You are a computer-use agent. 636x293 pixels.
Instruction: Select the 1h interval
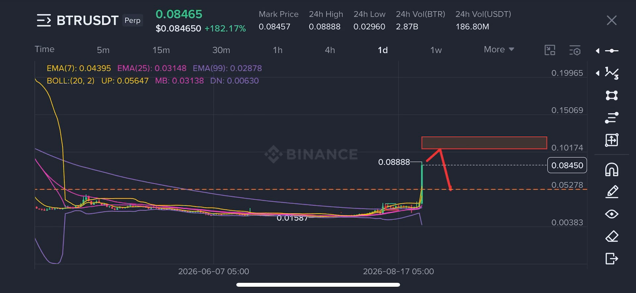278,50
